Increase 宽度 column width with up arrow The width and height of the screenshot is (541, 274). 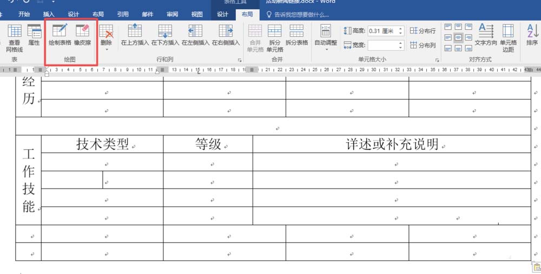pos(400,43)
